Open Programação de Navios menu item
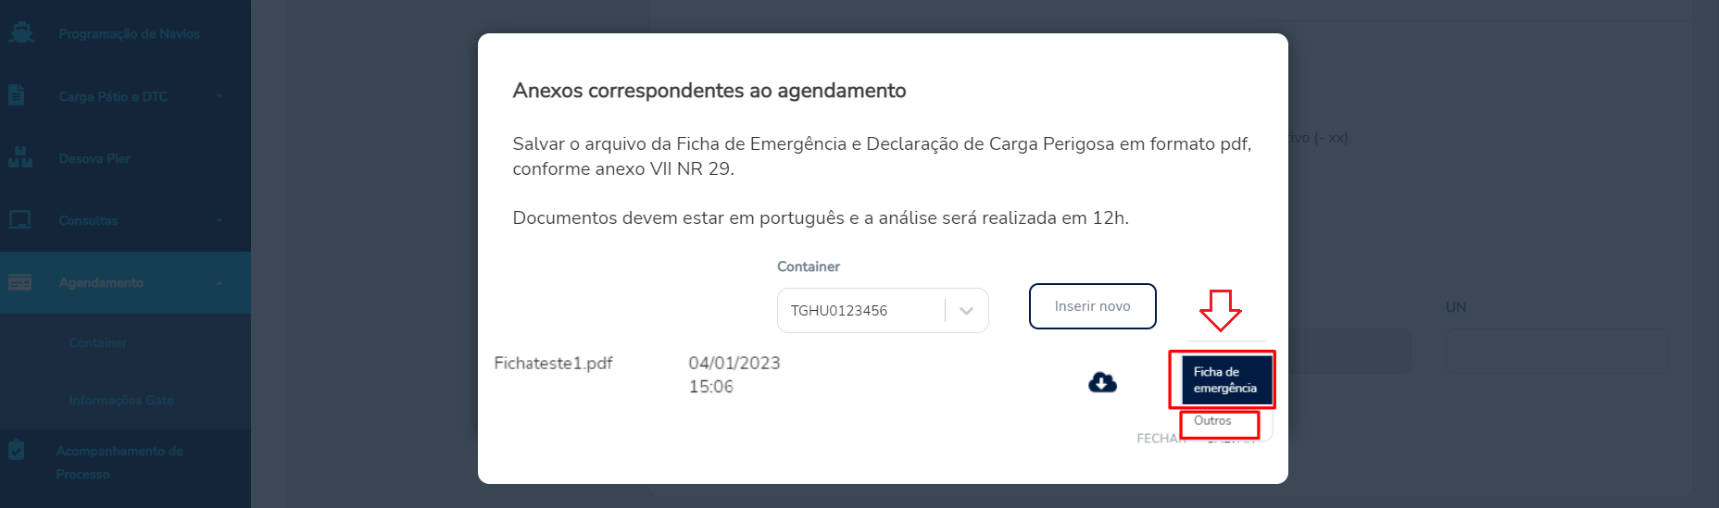 tap(129, 33)
